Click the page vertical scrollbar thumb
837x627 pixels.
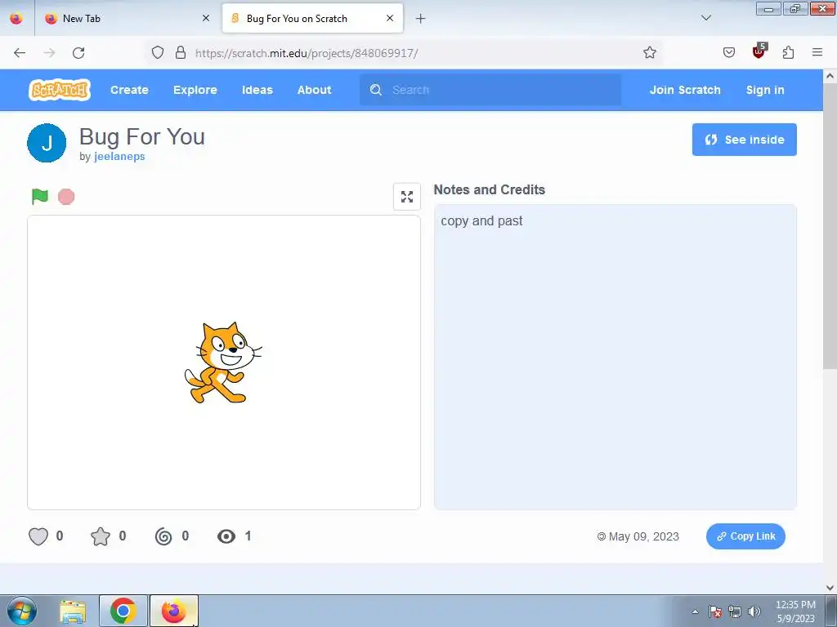830,225
